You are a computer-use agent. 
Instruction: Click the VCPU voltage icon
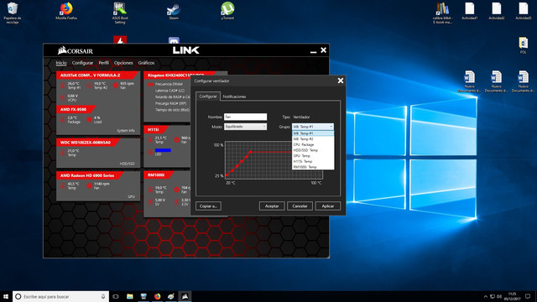pyautogui.click(x=63, y=97)
